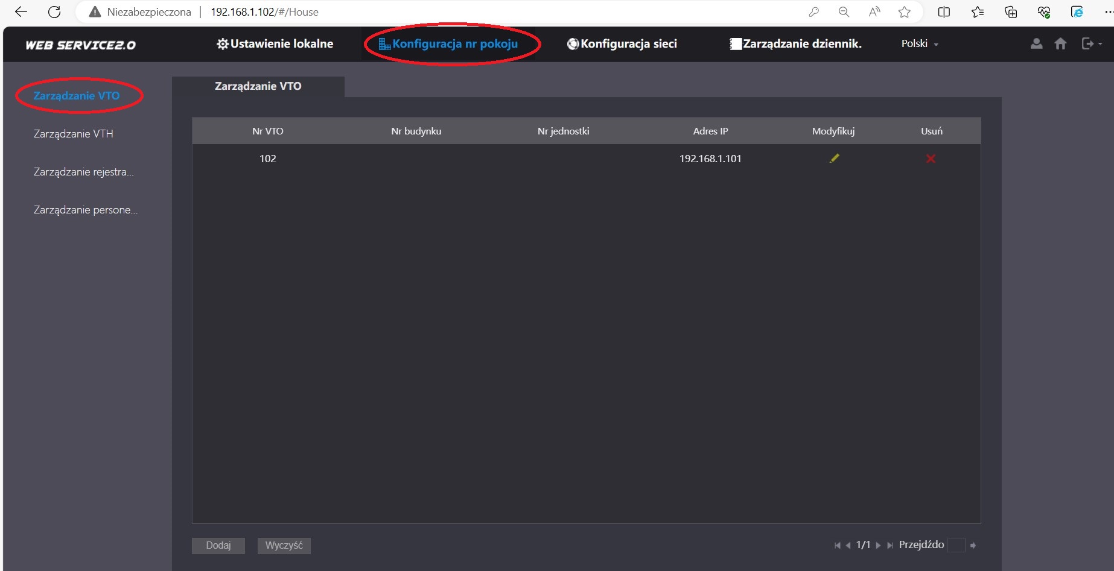The height and width of the screenshot is (571, 1114).
Task: Go to home icon in header
Action: coord(1060,43)
